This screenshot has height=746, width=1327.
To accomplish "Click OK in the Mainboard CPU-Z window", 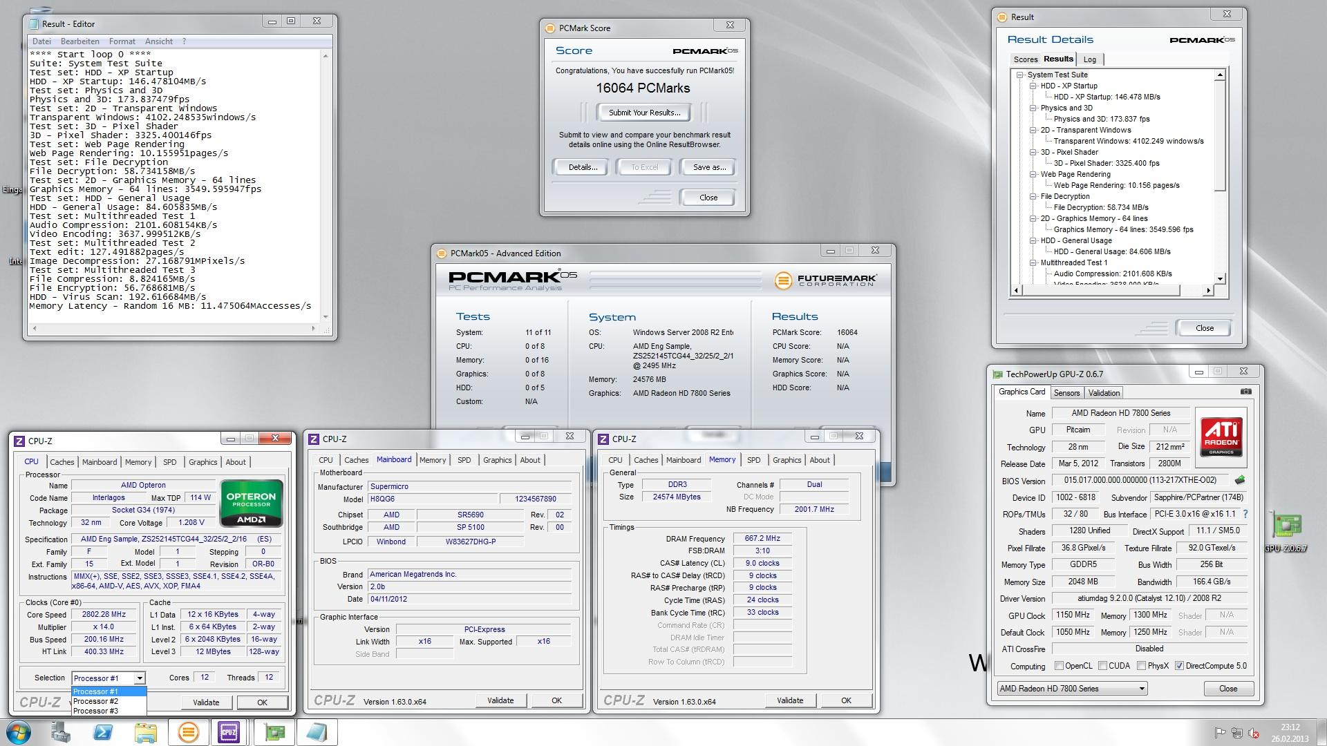I will [556, 700].
